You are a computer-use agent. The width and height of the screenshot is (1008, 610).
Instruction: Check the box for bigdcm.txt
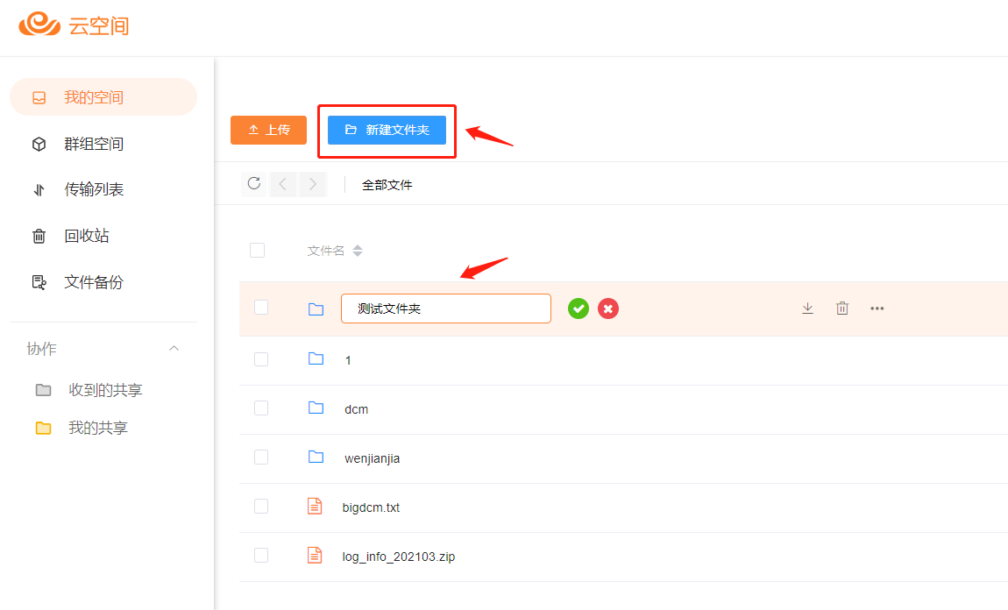261,507
